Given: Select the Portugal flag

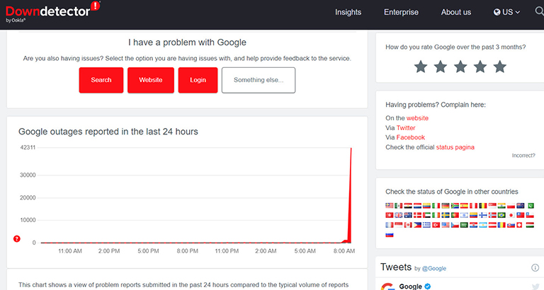Looking at the screenshot, I should pyautogui.click(x=455, y=215).
